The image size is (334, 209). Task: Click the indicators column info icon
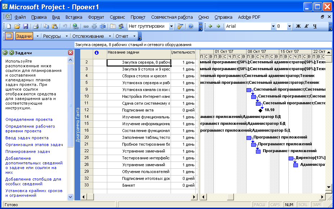pos(96,53)
